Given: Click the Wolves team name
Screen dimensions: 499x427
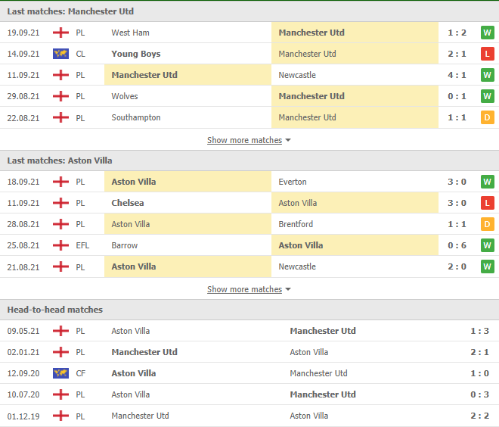Looking at the screenshot, I should [x=125, y=96].
